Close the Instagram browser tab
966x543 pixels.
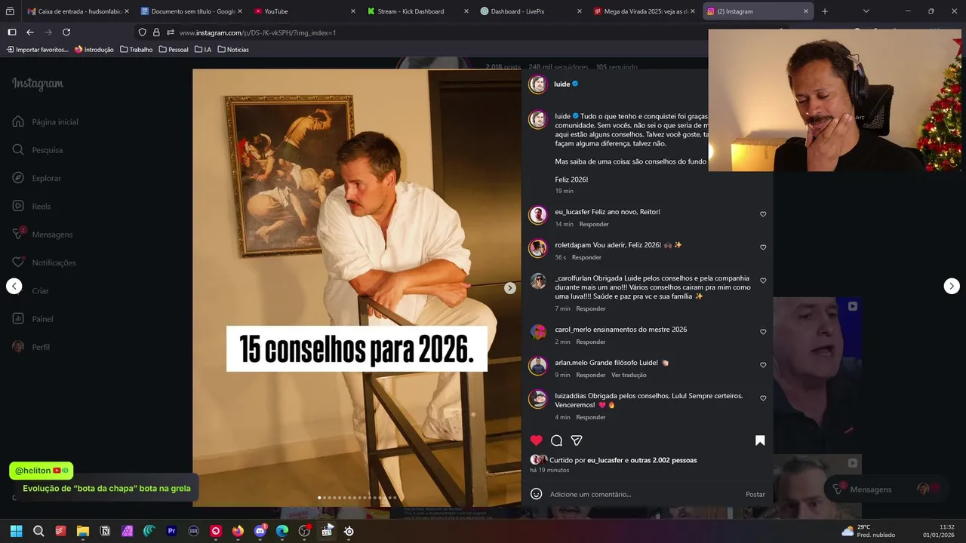tap(805, 11)
